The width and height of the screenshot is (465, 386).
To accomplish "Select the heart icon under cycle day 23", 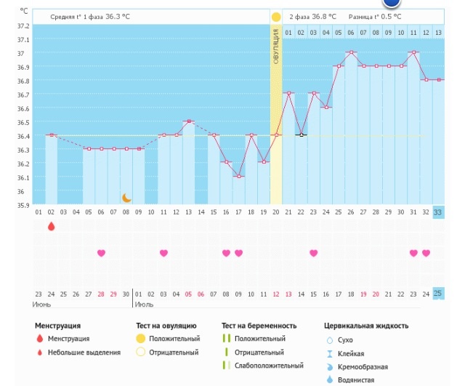I will point(313,253).
